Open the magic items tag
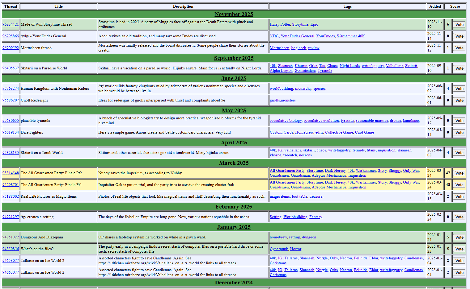Screen dimensions: 470x289 (x=280, y=196)
